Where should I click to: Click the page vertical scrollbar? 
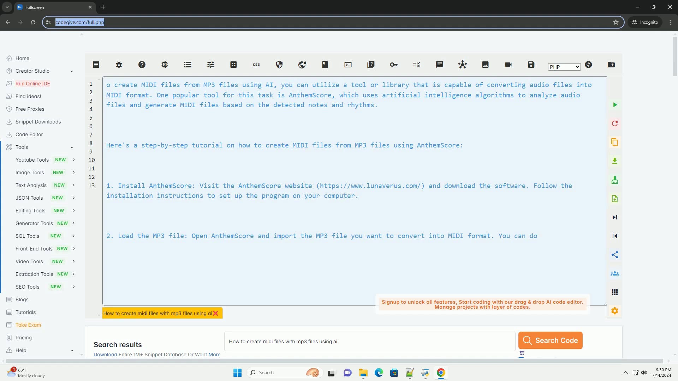(675, 56)
